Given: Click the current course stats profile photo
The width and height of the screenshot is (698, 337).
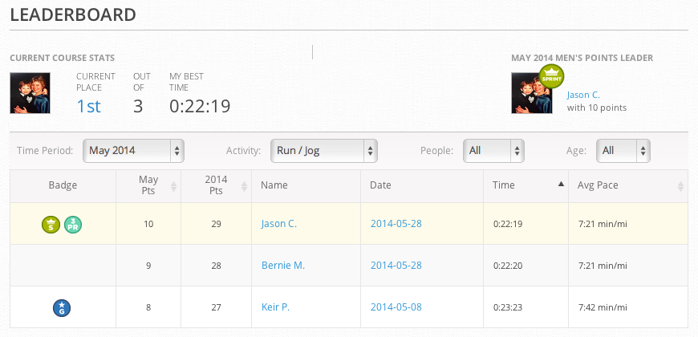Looking at the screenshot, I should point(30,93).
